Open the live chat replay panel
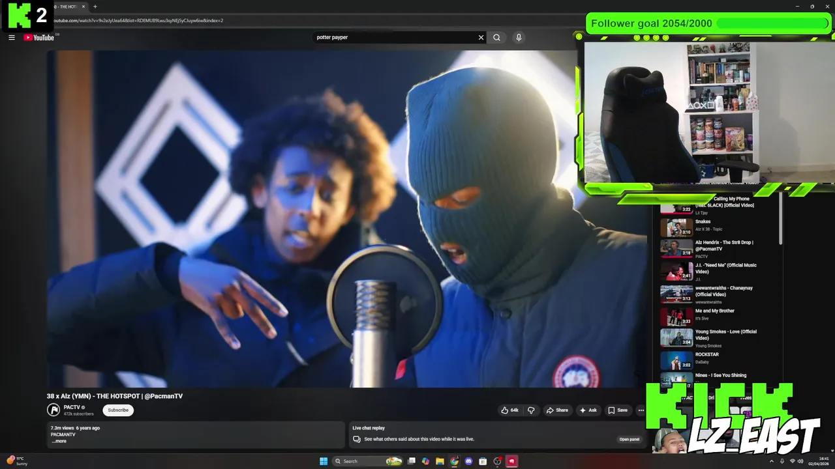 [630, 439]
